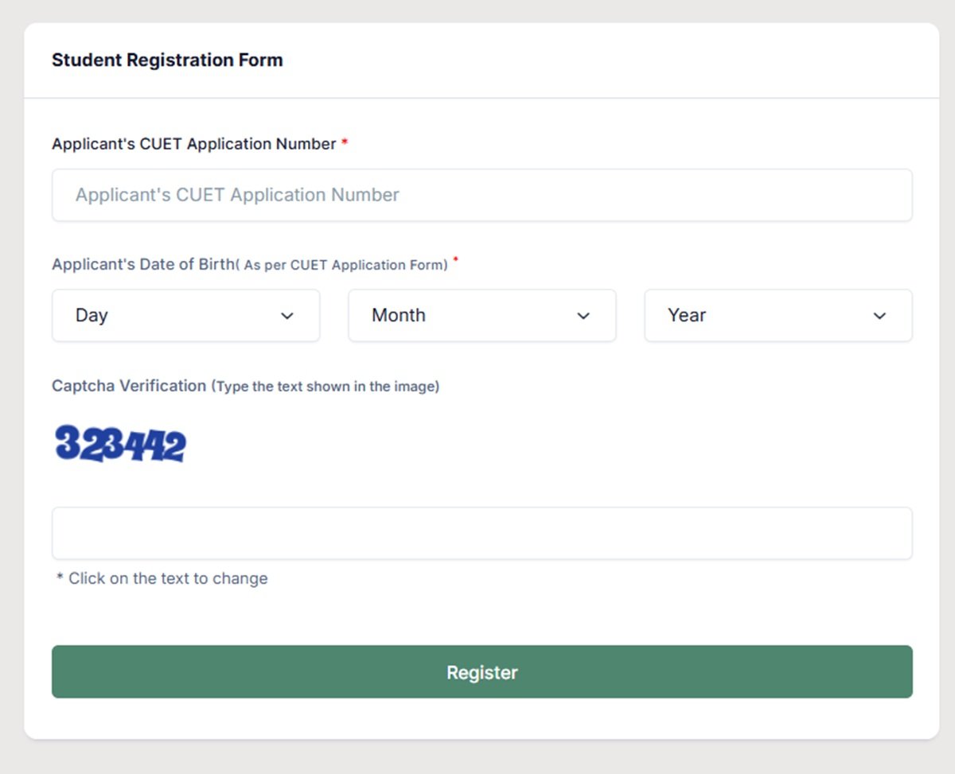The image size is (955, 774).
Task: Click the Day dropdown chevron arrow
Action: click(287, 316)
